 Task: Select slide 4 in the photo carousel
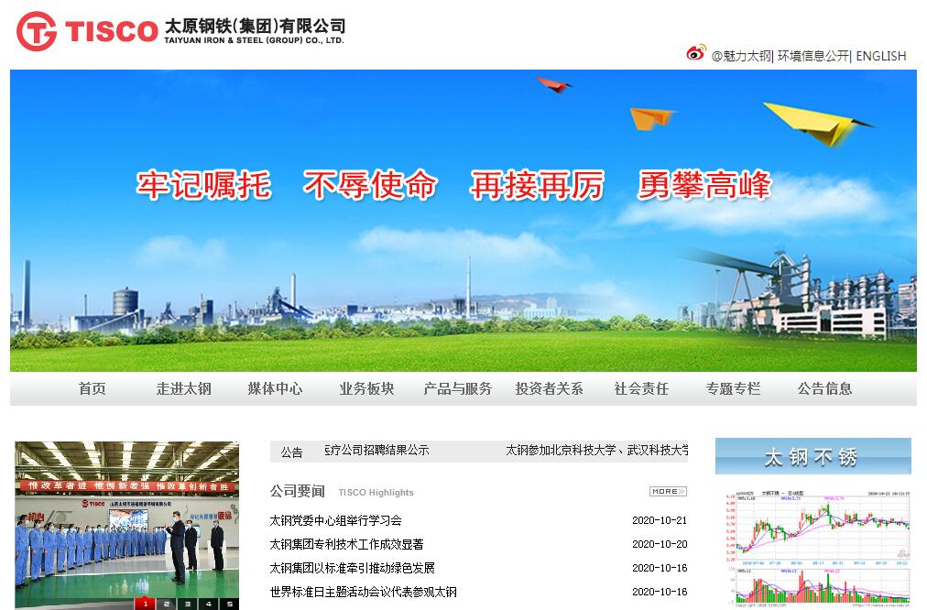(x=209, y=604)
